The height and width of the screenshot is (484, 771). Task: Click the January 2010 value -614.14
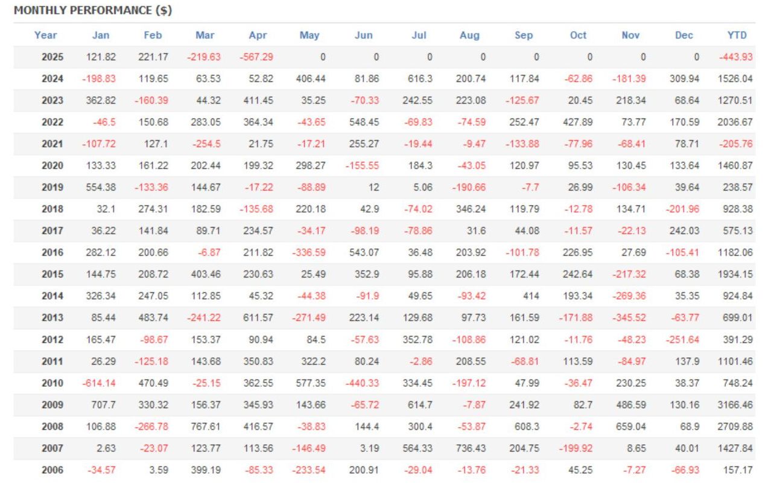click(98, 383)
